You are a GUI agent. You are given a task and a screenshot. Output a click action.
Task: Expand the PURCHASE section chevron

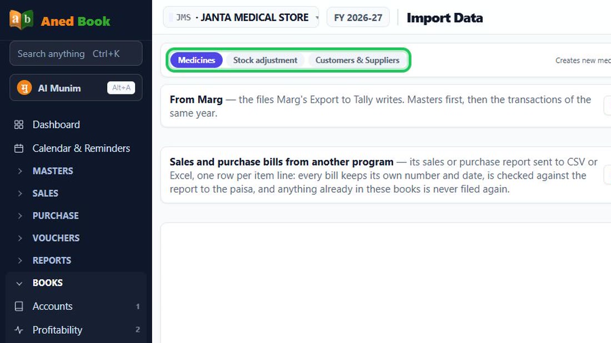pyautogui.click(x=20, y=216)
